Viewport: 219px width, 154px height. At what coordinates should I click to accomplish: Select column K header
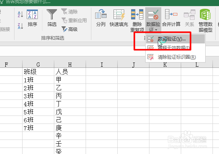pos(165,64)
